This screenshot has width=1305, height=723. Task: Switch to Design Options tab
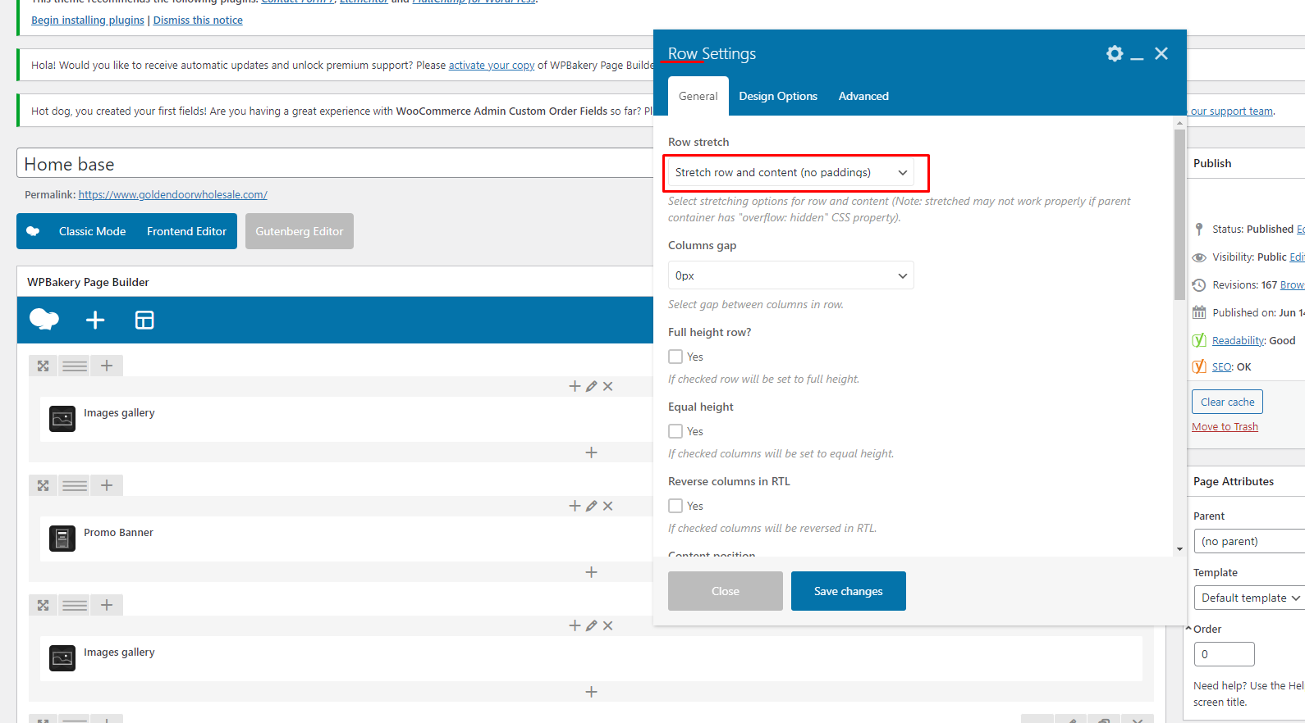coord(778,96)
